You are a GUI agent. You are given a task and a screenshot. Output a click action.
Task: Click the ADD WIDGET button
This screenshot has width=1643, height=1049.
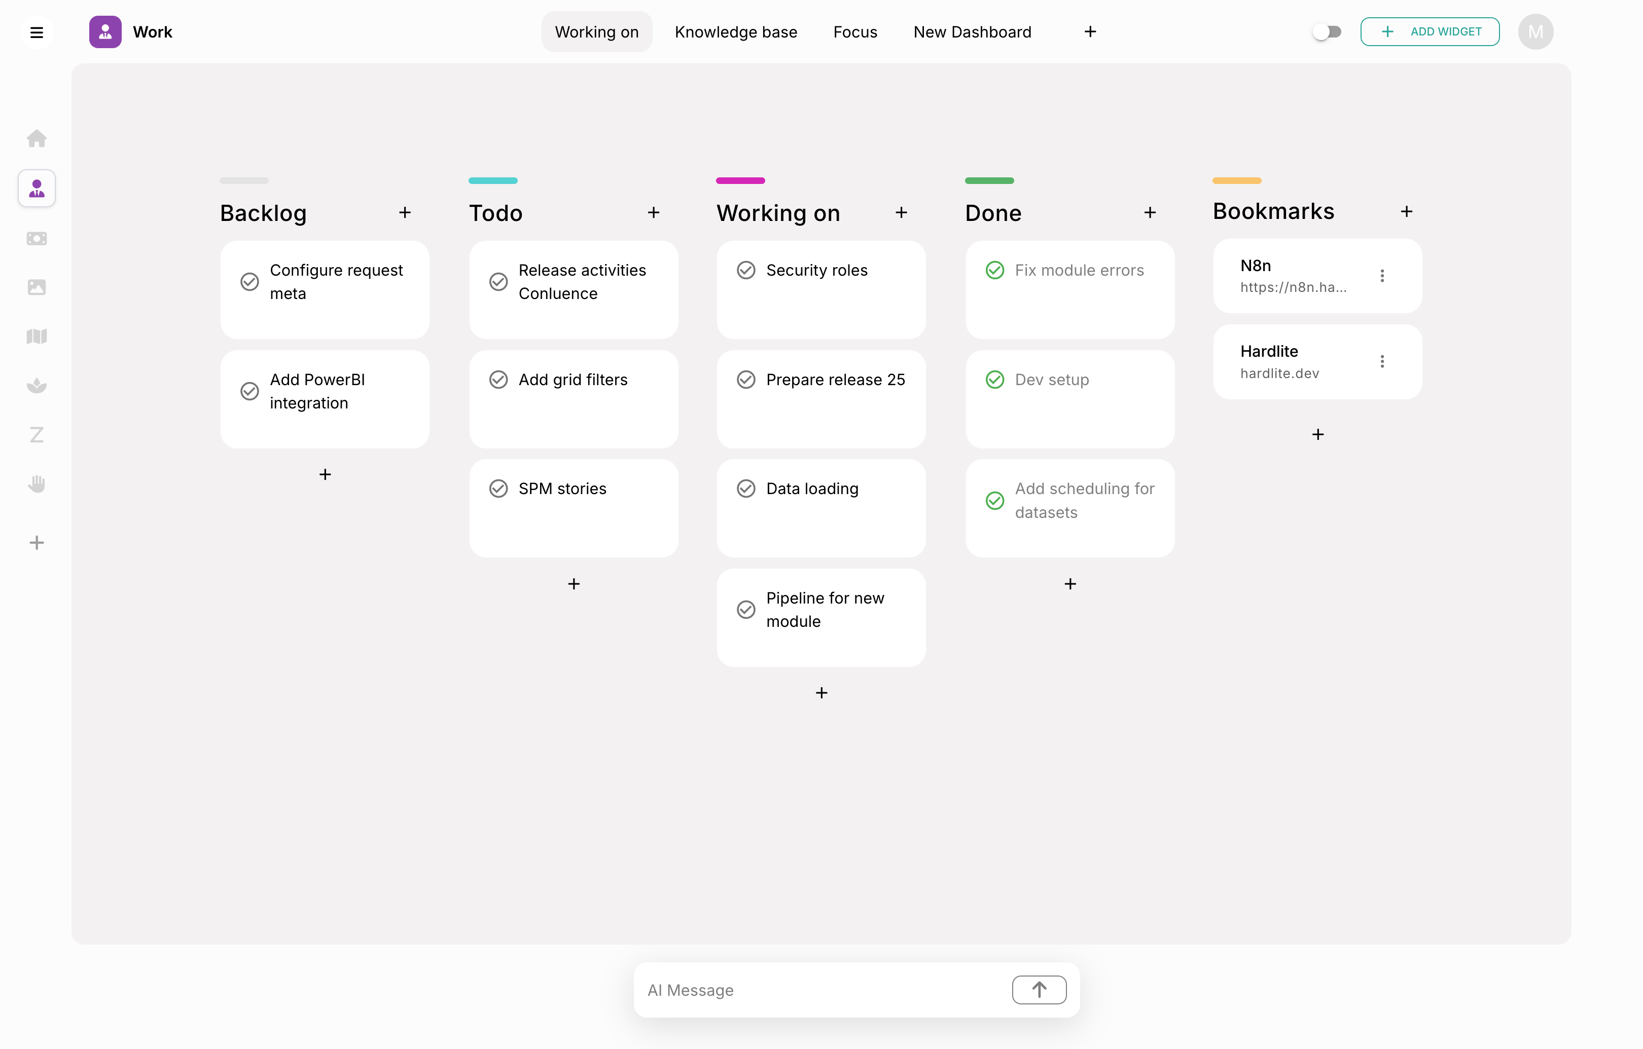(1430, 32)
